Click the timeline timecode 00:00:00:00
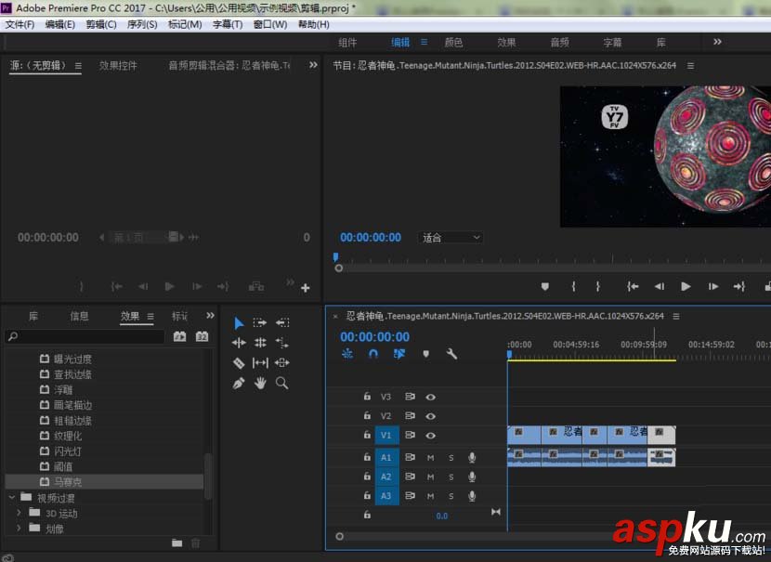 click(x=374, y=337)
